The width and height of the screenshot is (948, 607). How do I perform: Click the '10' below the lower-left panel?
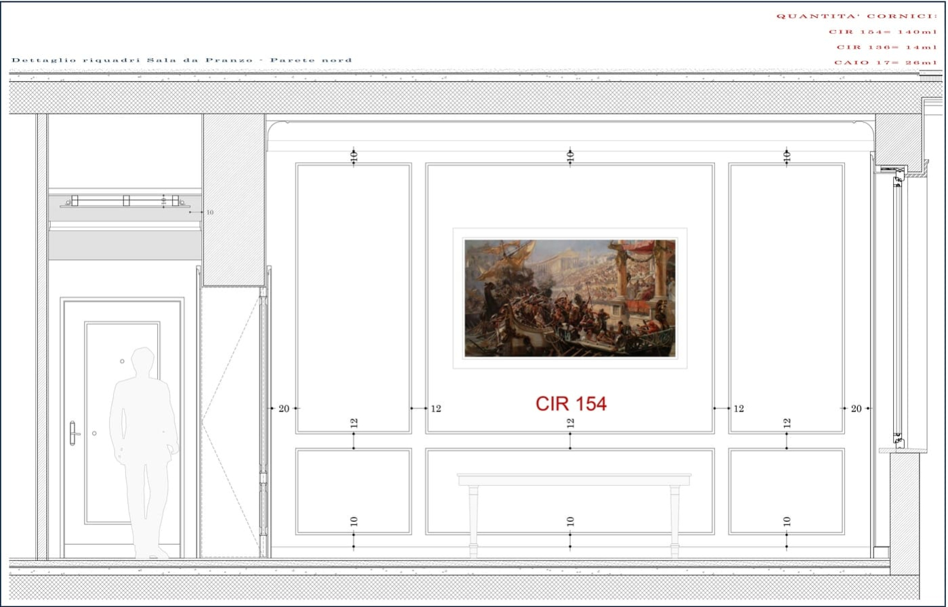pyautogui.click(x=353, y=522)
